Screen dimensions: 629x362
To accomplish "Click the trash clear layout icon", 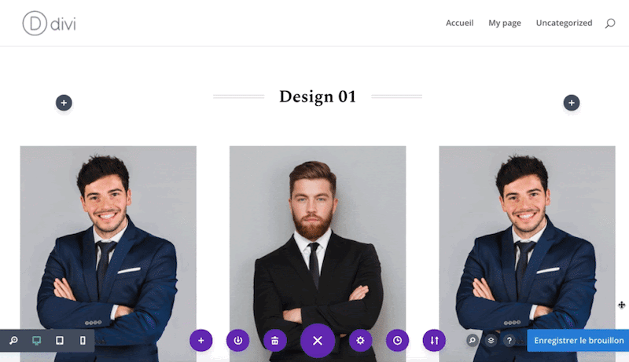I will click(x=274, y=340).
